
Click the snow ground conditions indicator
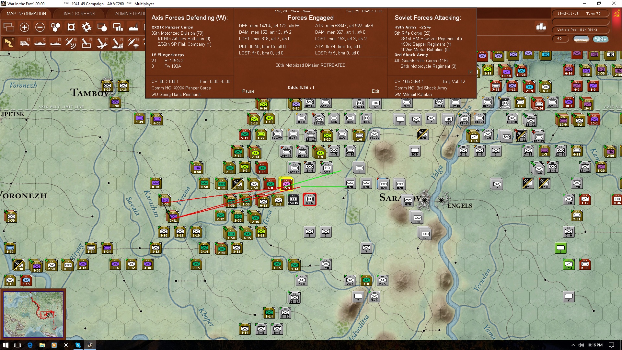coord(581,39)
